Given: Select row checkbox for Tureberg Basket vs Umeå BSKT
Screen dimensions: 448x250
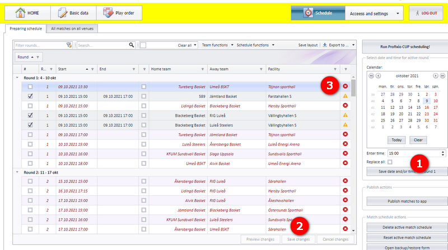Looking at the screenshot, I should click(30, 86).
